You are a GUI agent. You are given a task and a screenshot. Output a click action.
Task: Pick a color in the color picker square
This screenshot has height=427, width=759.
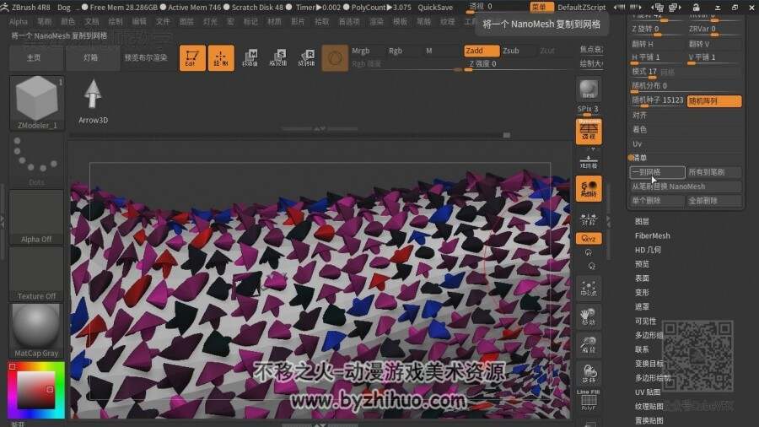tap(35, 390)
